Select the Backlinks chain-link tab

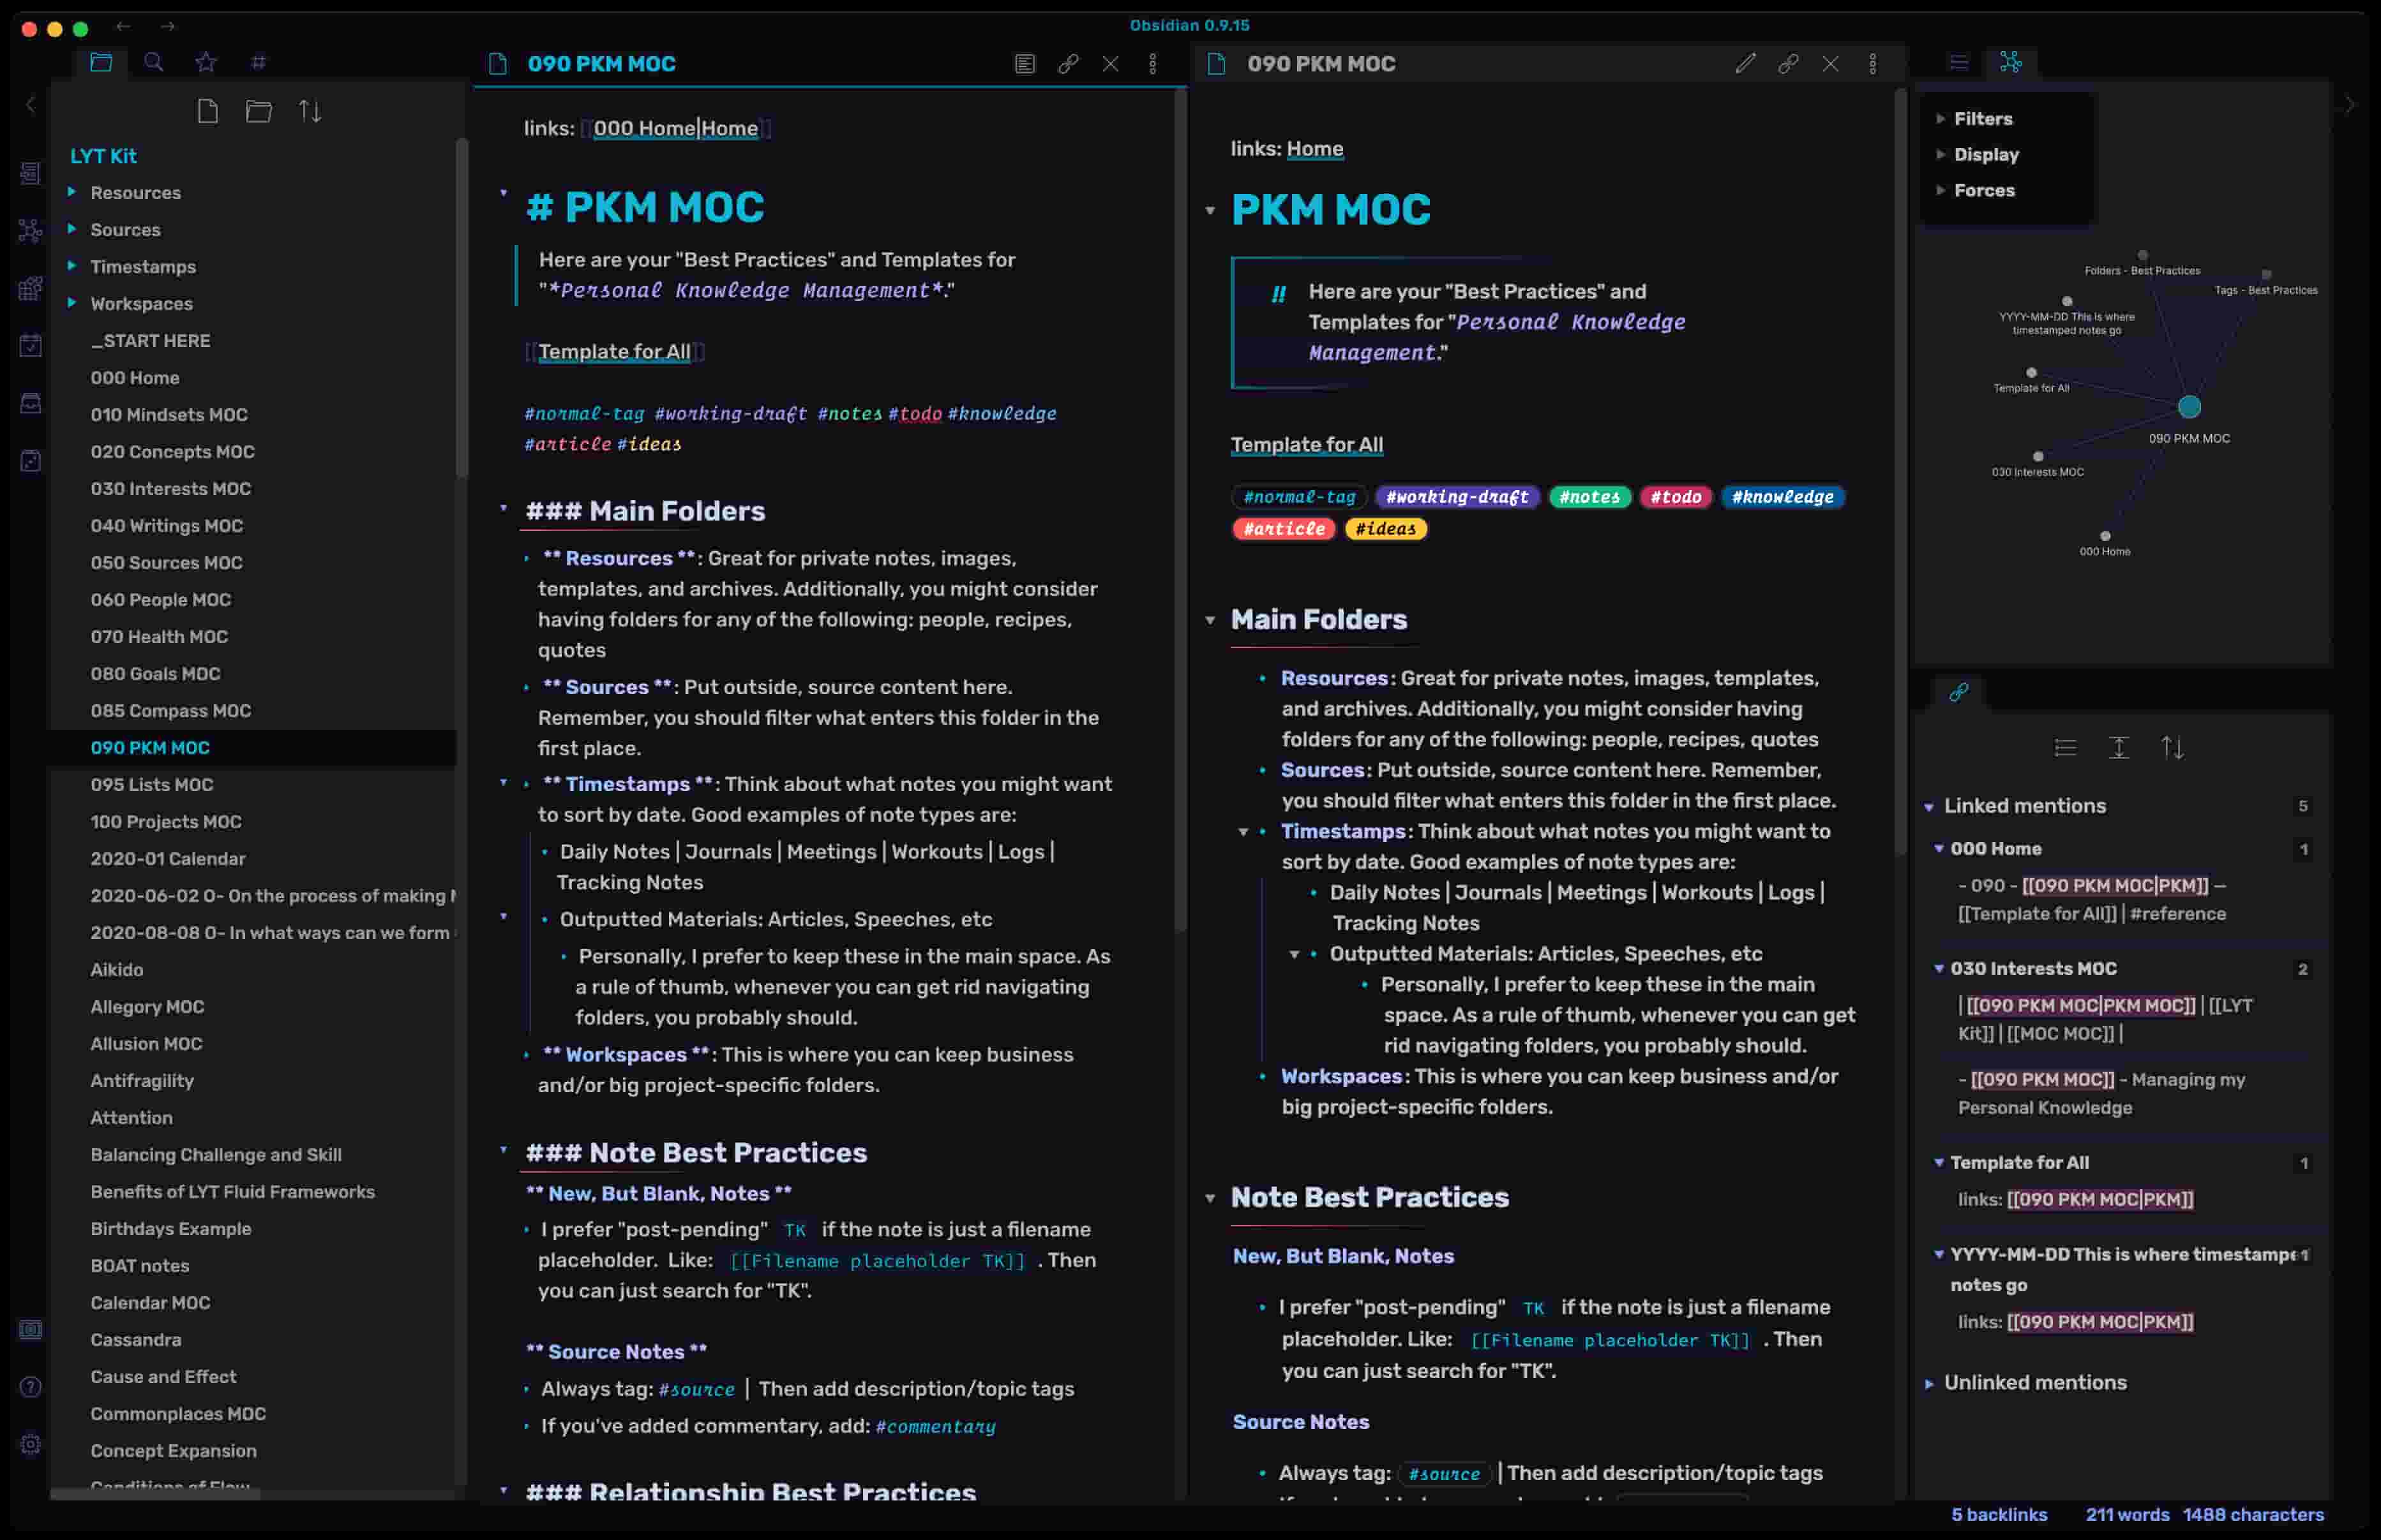pos(1959,692)
